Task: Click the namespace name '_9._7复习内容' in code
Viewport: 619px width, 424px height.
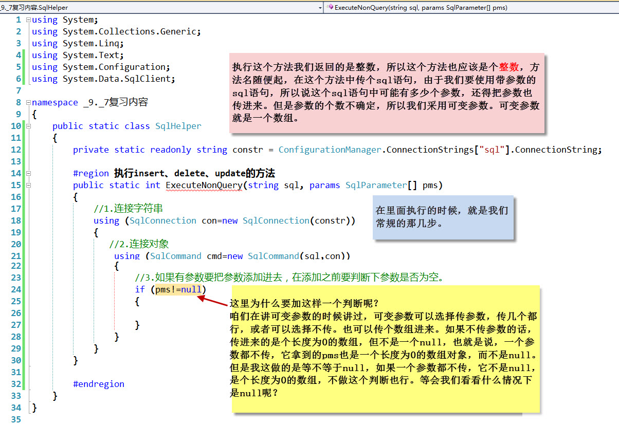Action: [116, 102]
